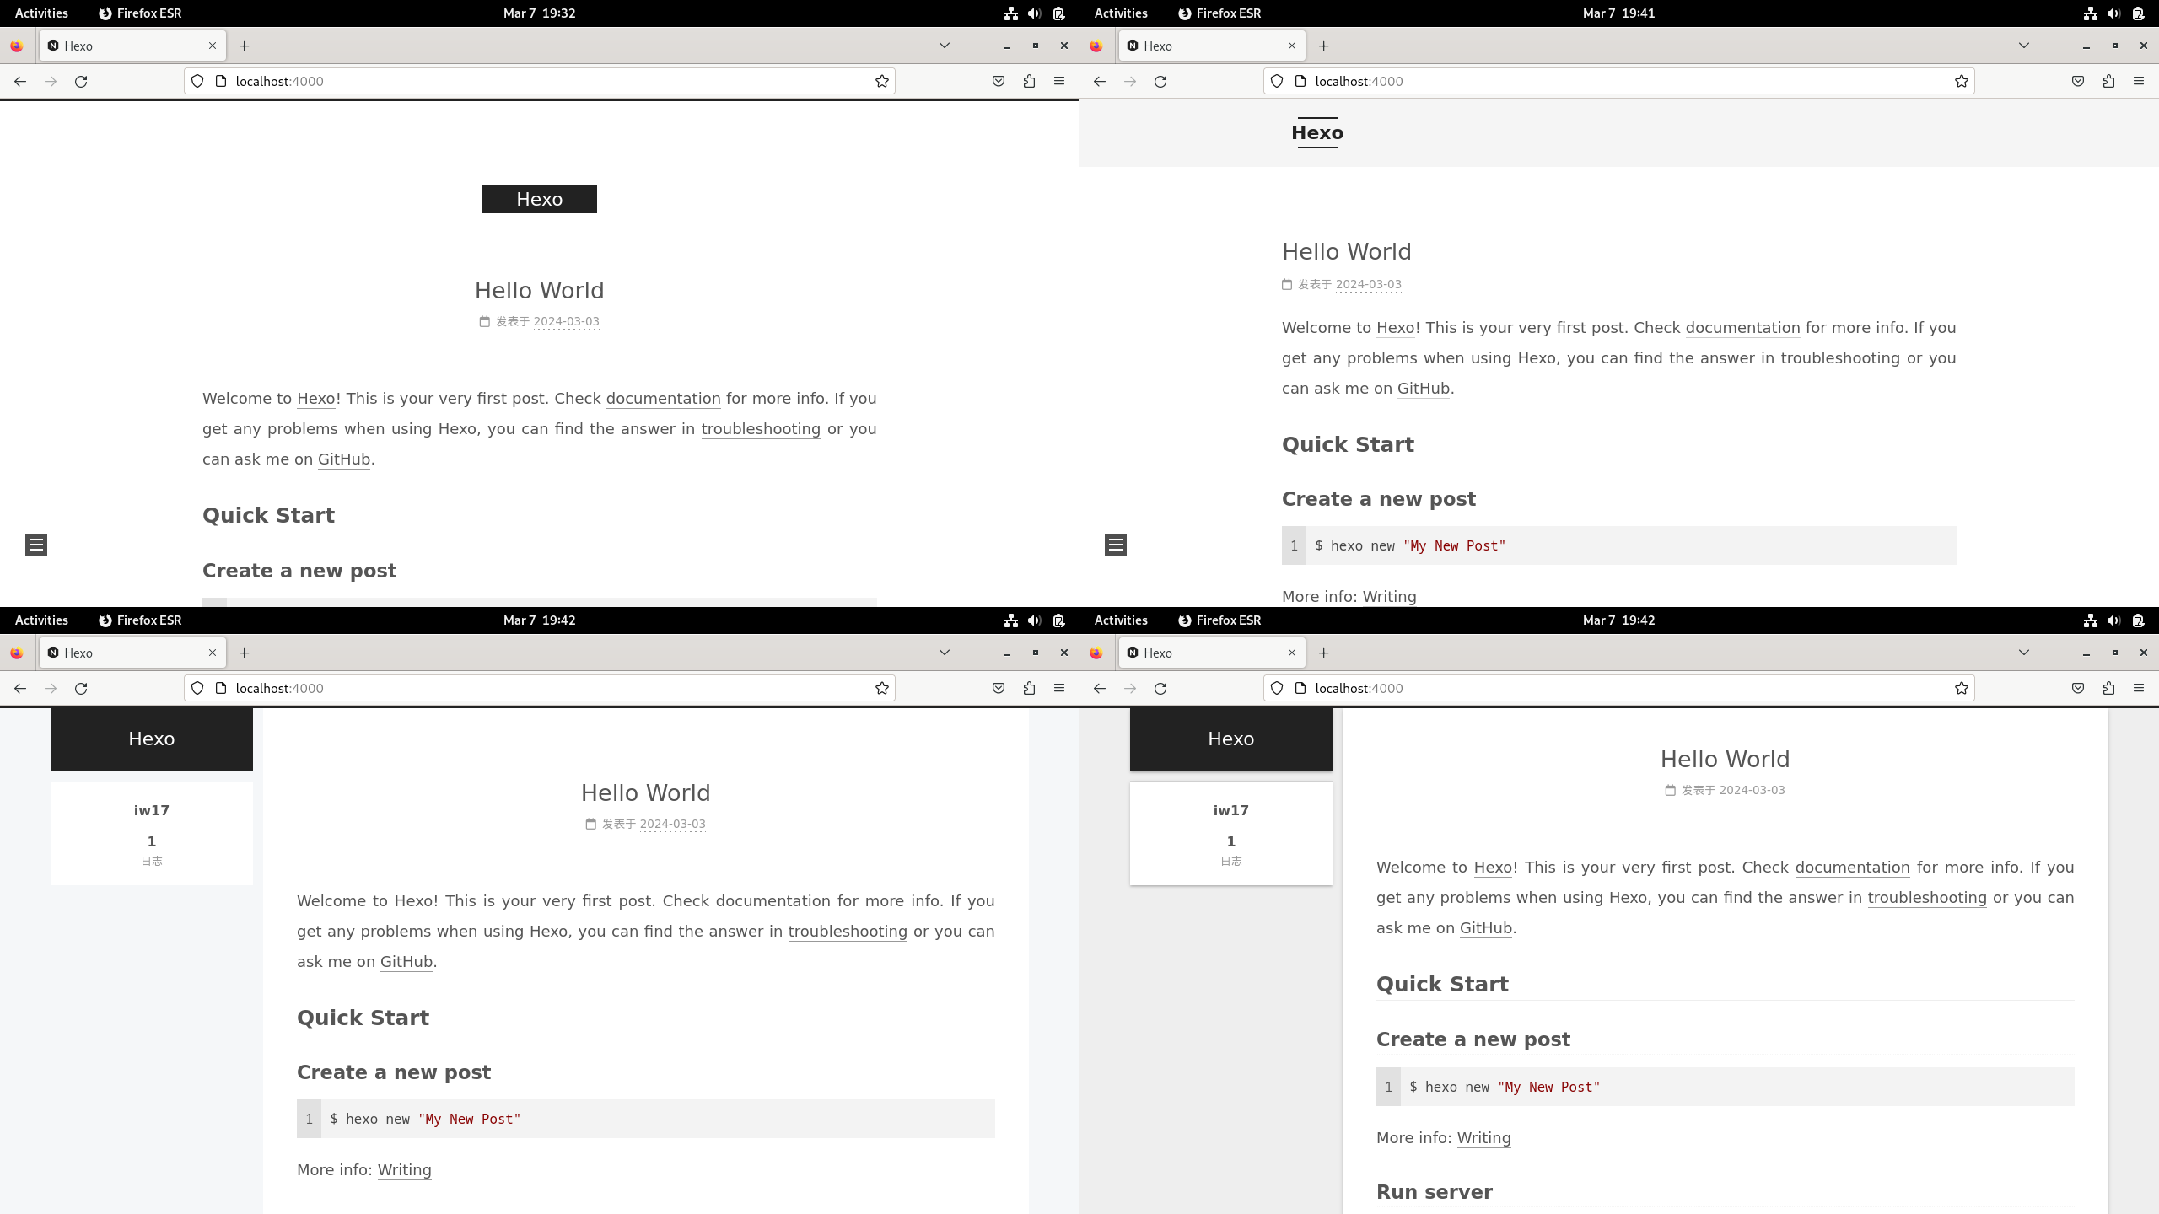Image resolution: width=2159 pixels, height=1214 pixels.
Task: Select Hexo tab in bottom-right window
Action: point(1212,653)
